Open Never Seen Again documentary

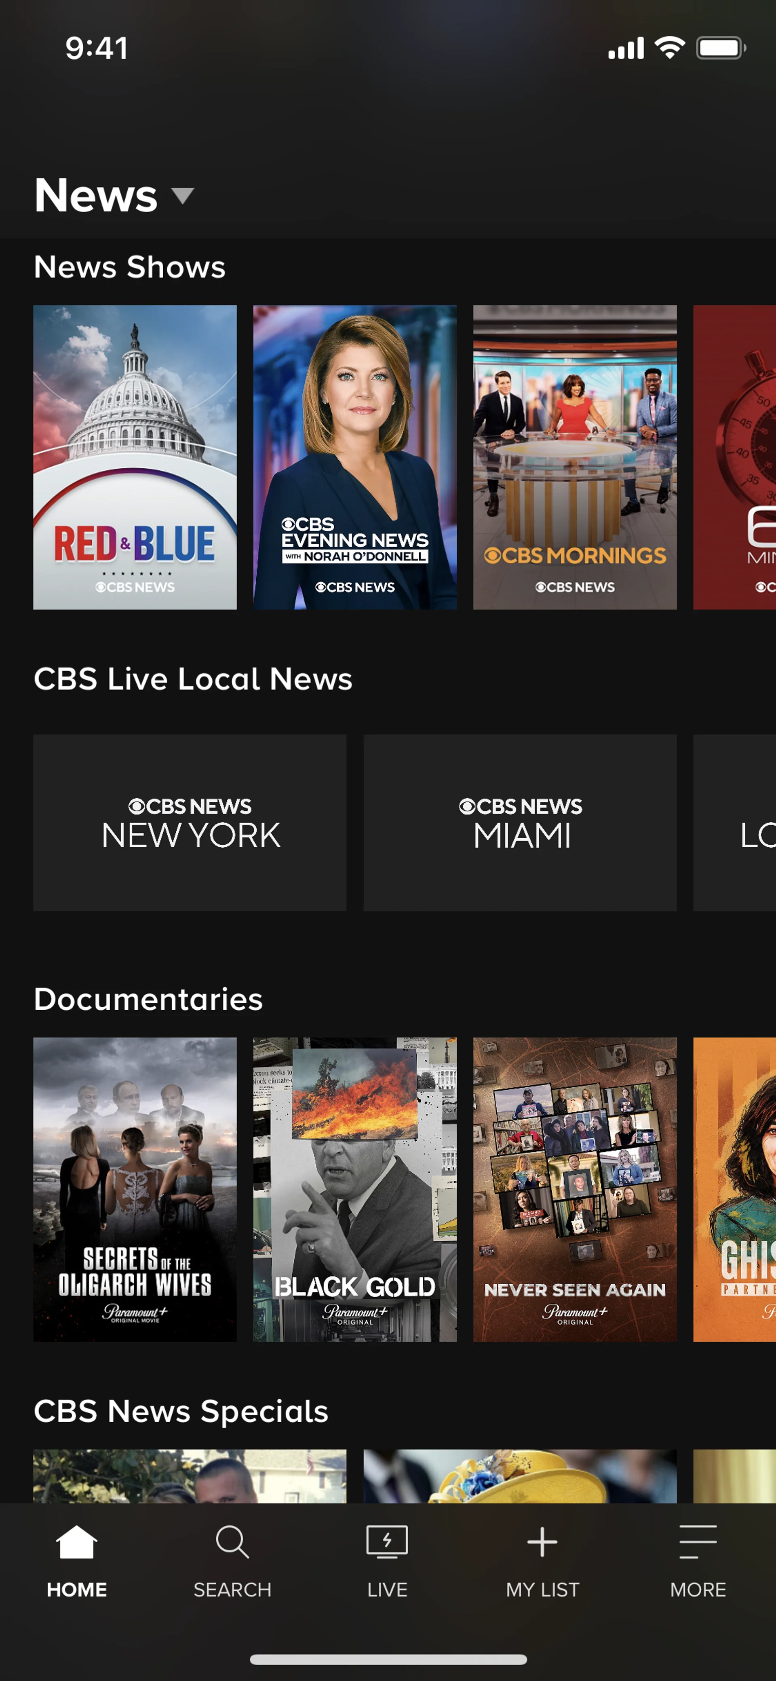click(x=574, y=1189)
